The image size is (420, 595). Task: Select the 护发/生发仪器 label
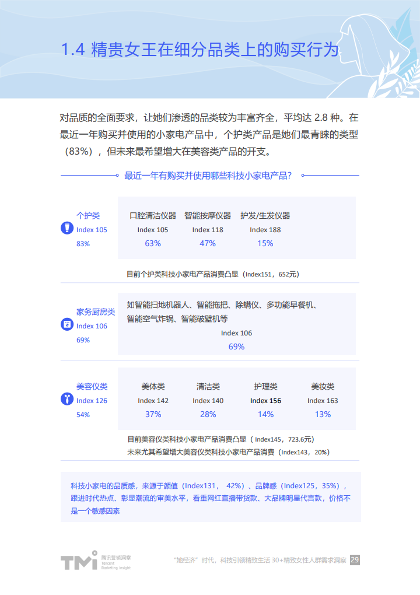tap(265, 215)
